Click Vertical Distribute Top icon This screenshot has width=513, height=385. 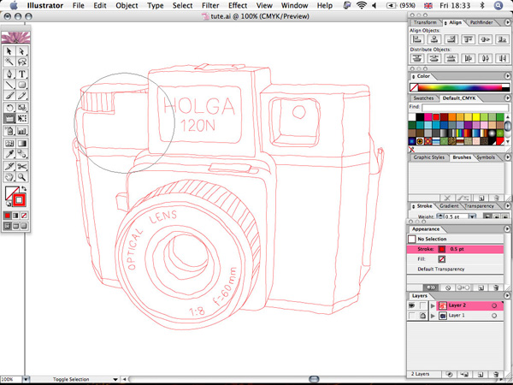point(417,58)
